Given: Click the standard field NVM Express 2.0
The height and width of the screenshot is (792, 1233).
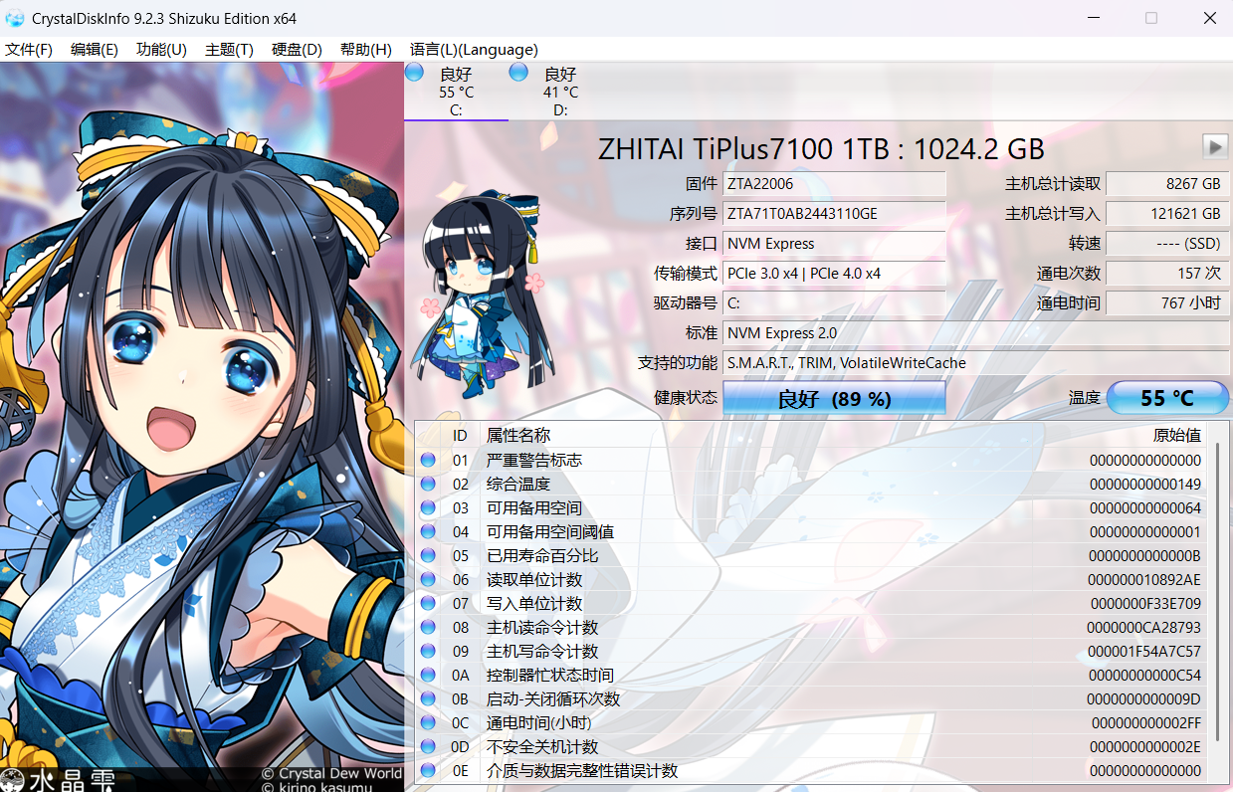Looking at the screenshot, I should click(976, 333).
